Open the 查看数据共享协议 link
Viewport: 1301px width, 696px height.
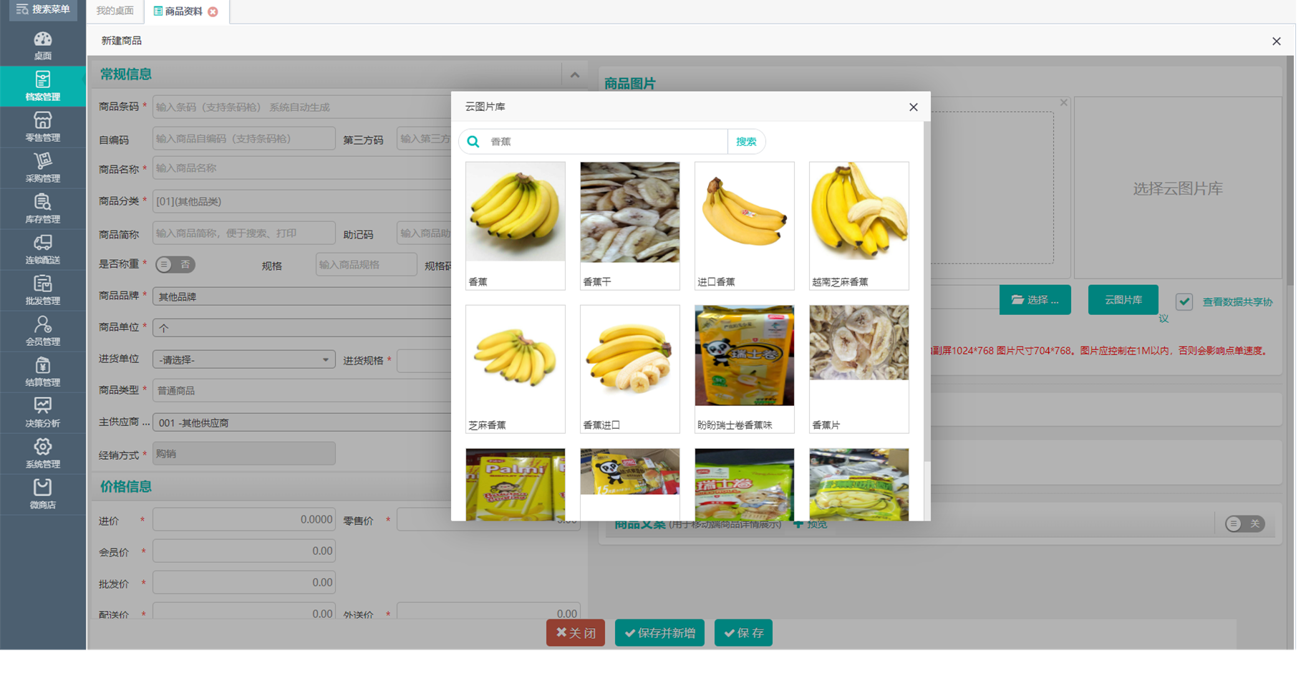coord(1237,302)
